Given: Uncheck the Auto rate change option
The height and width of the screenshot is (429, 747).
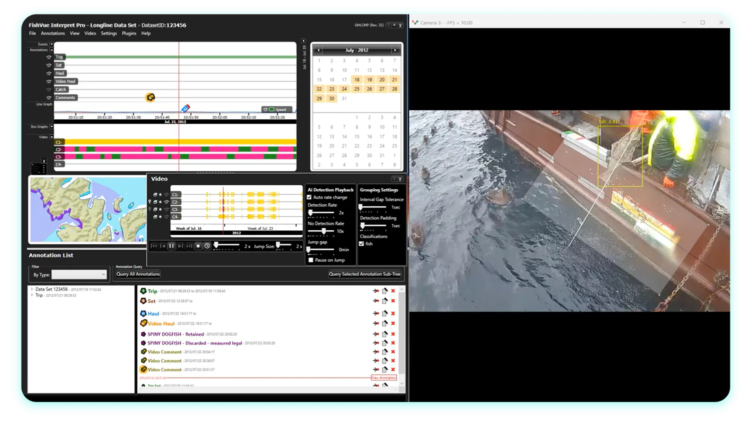Looking at the screenshot, I should click(310, 197).
